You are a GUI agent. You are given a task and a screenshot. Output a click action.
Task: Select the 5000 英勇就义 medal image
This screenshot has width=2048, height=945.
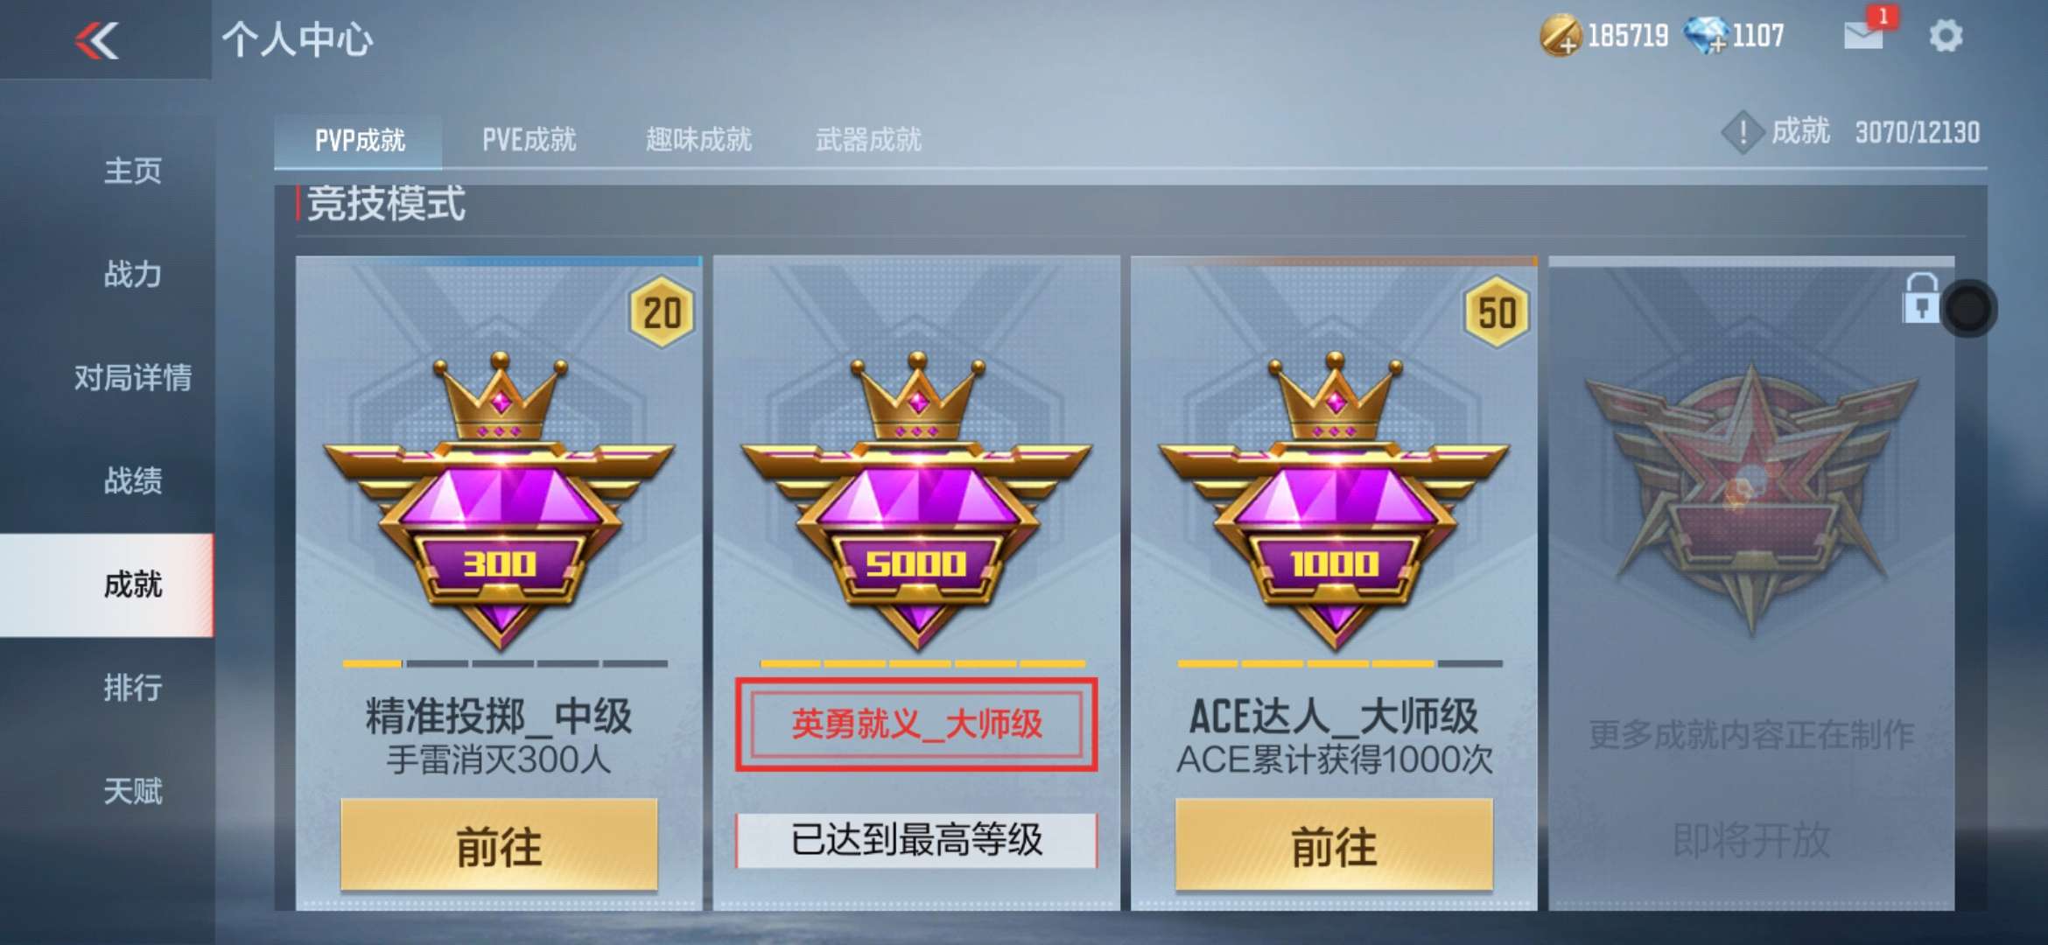tap(916, 501)
